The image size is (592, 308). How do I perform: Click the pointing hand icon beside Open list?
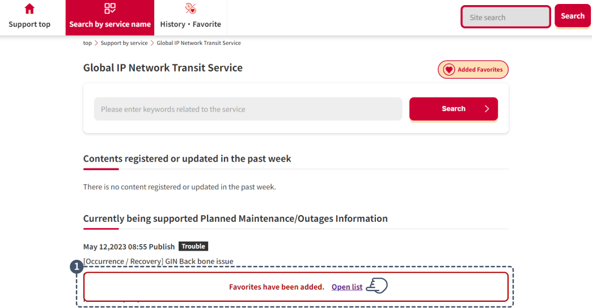point(377,286)
